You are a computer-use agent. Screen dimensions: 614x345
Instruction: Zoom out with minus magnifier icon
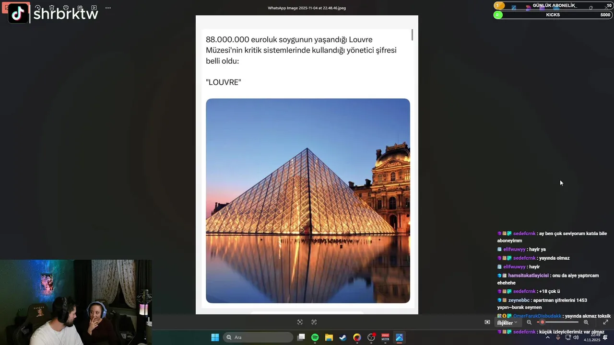(x=529, y=322)
